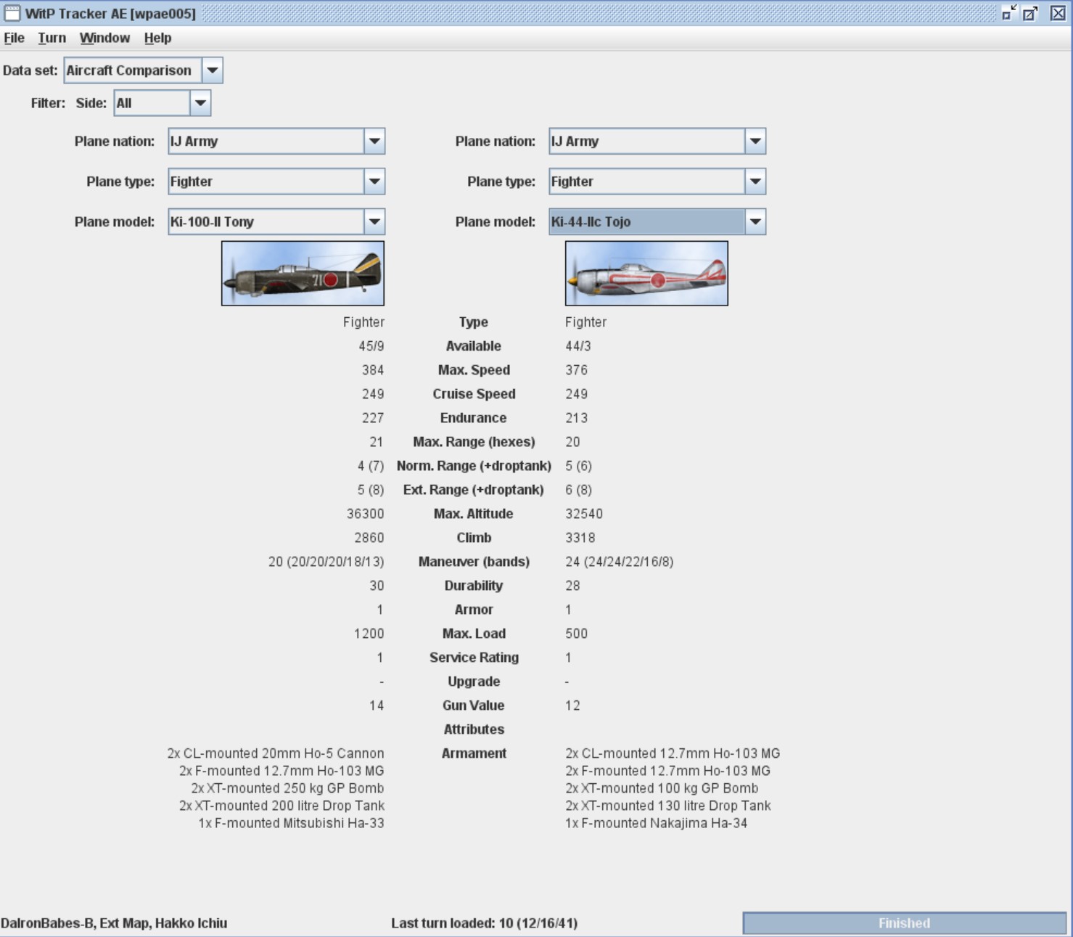The height and width of the screenshot is (937, 1073).
Task: Click the Max. Range (hexes) label
Action: pos(474,442)
